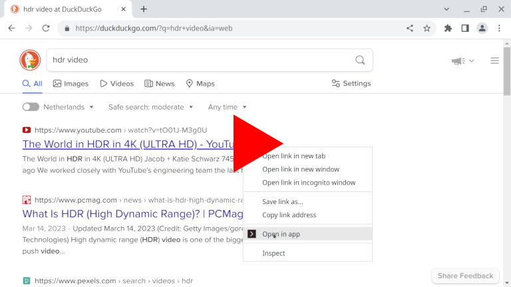Click the lock icon in address bar
Image resolution: width=511 pixels, height=287 pixels.
coord(67,29)
